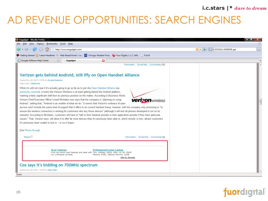Viewport: 268px width, 201px height.
Task: Click Permalink below the Verizon article
Action: coord(131,137)
